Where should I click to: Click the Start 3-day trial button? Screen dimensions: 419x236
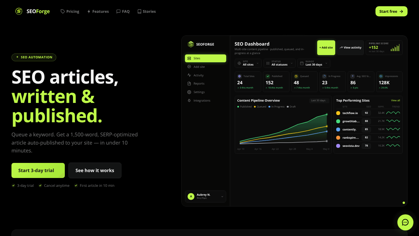tap(38, 170)
